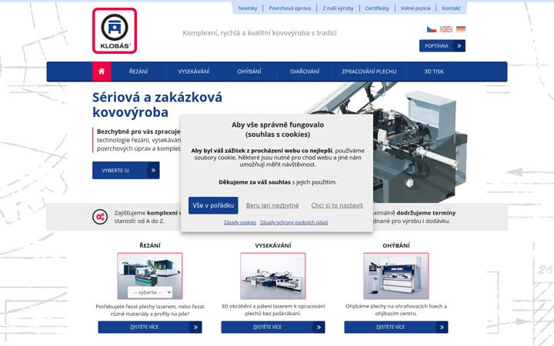Click the POPTÁVKA button
The image size is (554, 346).
click(442, 46)
